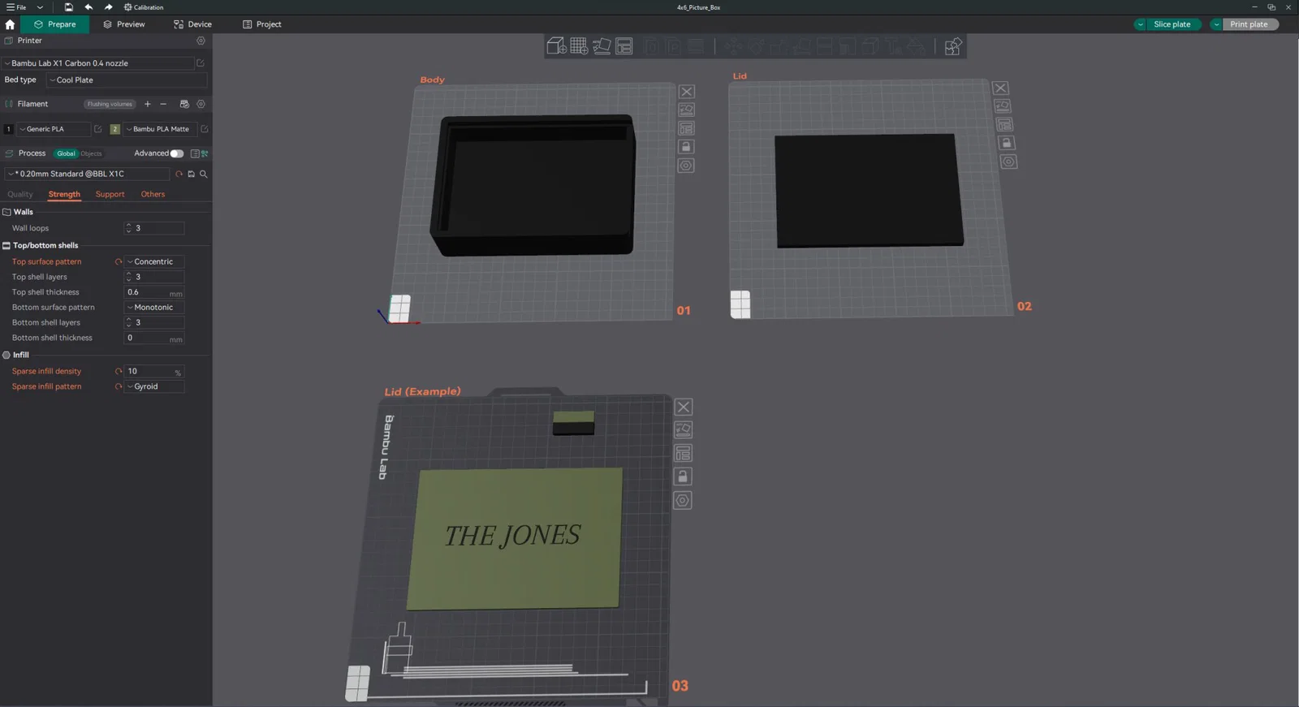Click the Slice plate button
The image size is (1299, 707).
tap(1172, 24)
